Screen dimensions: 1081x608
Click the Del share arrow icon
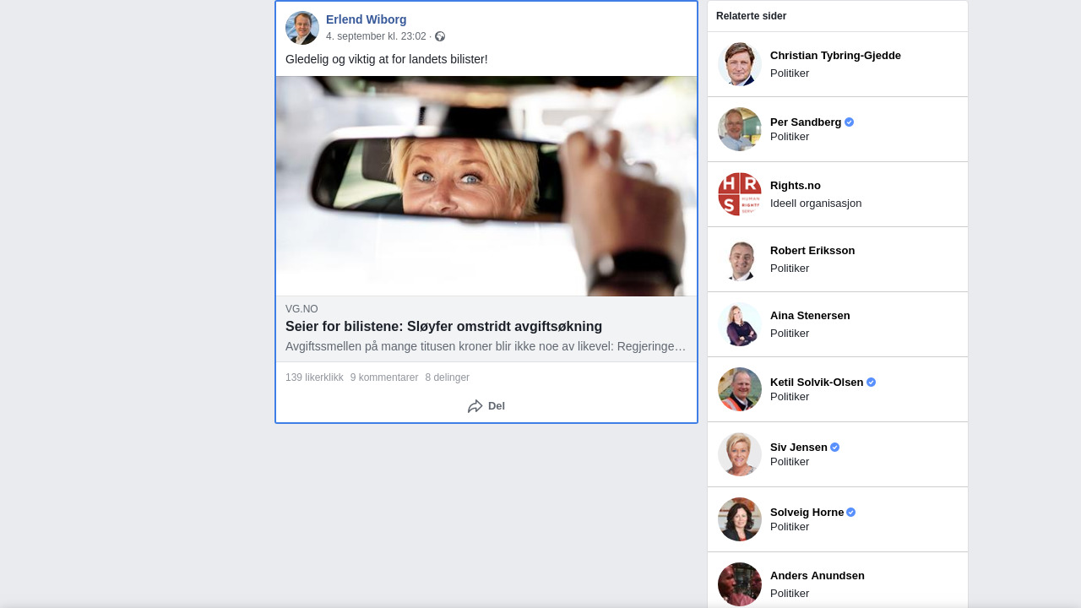475,406
